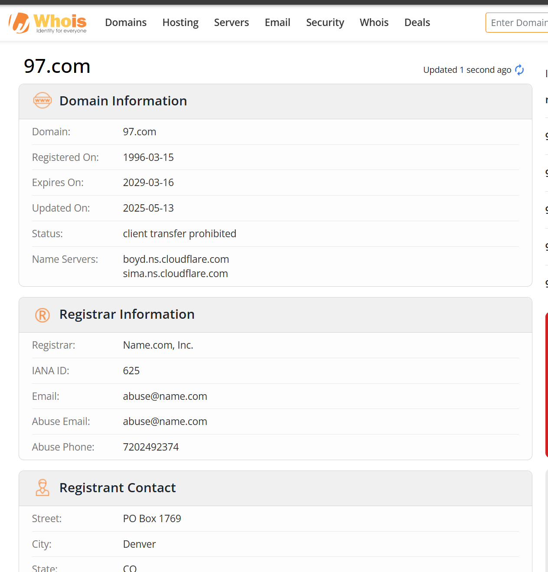Select the Domain Information heading
Image resolution: width=548 pixels, height=572 pixels.
(123, 101)
